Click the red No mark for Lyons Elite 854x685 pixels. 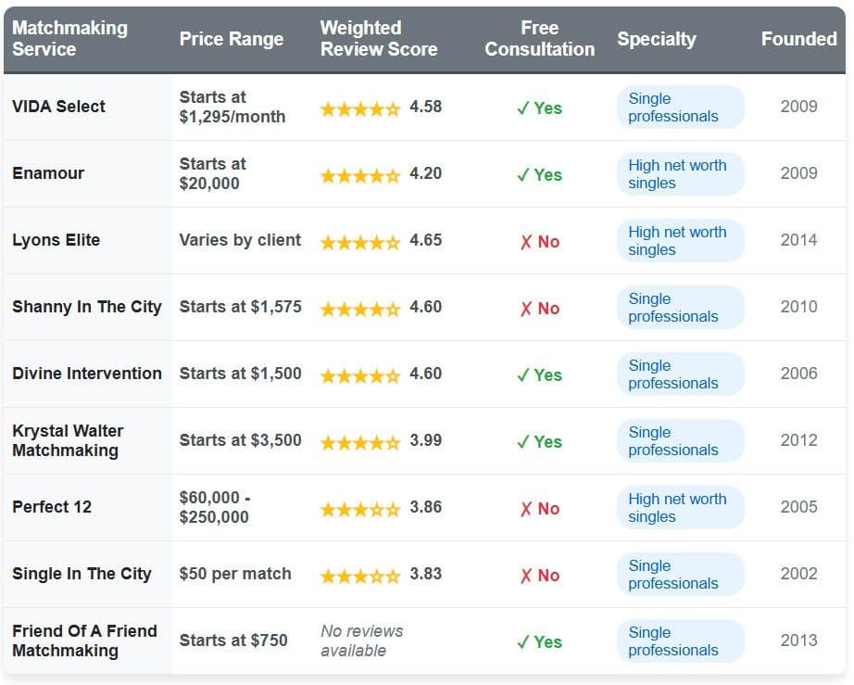pyautogui.click(x=539, y=242)
